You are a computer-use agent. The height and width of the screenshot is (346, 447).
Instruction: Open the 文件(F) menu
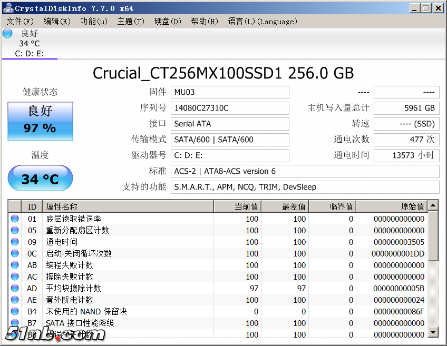20,21
